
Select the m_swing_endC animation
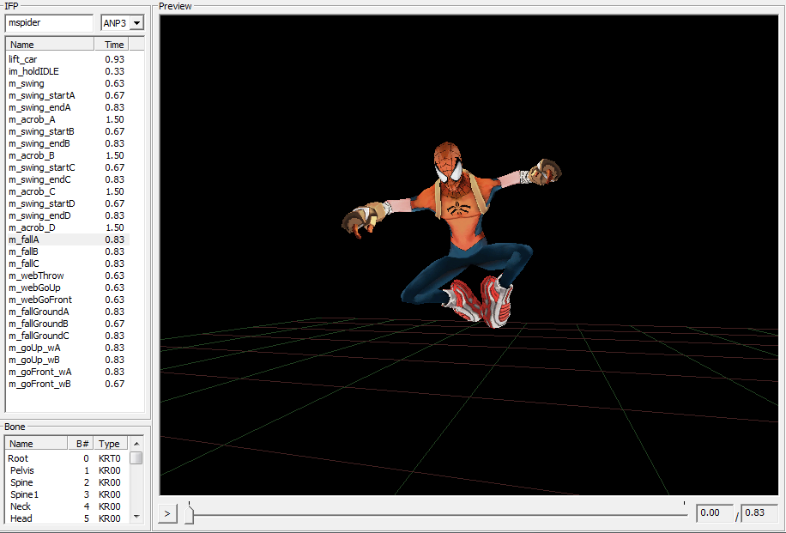tap(67, 179)
